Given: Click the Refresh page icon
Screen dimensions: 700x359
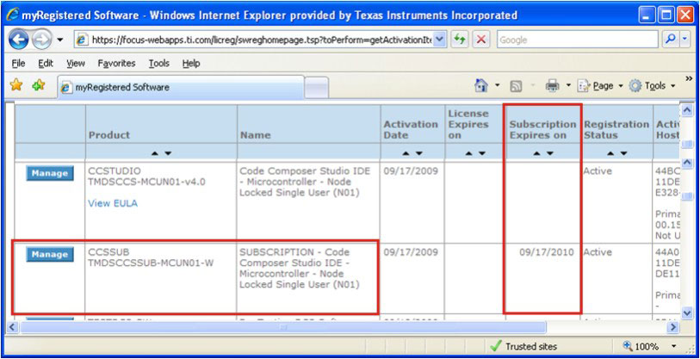Looking at the screenshot, I should [x=460, y=40].
